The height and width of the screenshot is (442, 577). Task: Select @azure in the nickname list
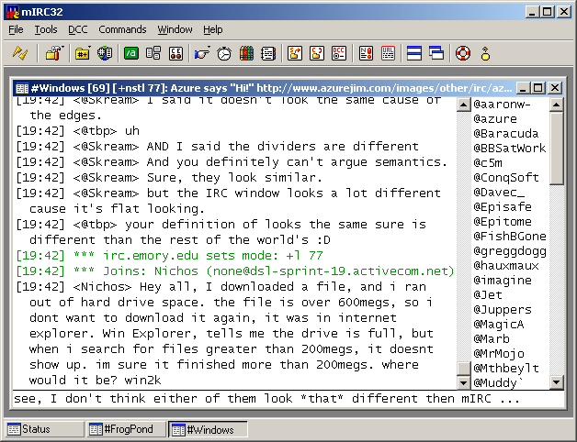point(495,119)
